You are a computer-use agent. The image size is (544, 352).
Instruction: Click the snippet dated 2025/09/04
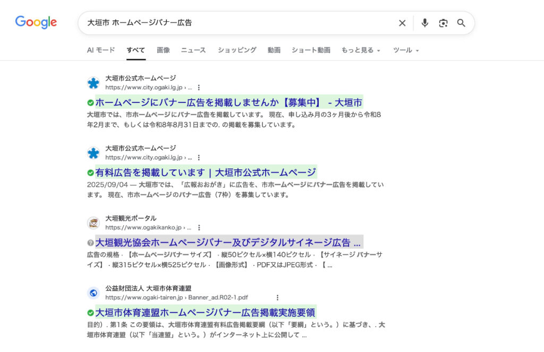(x=235, y=190)
